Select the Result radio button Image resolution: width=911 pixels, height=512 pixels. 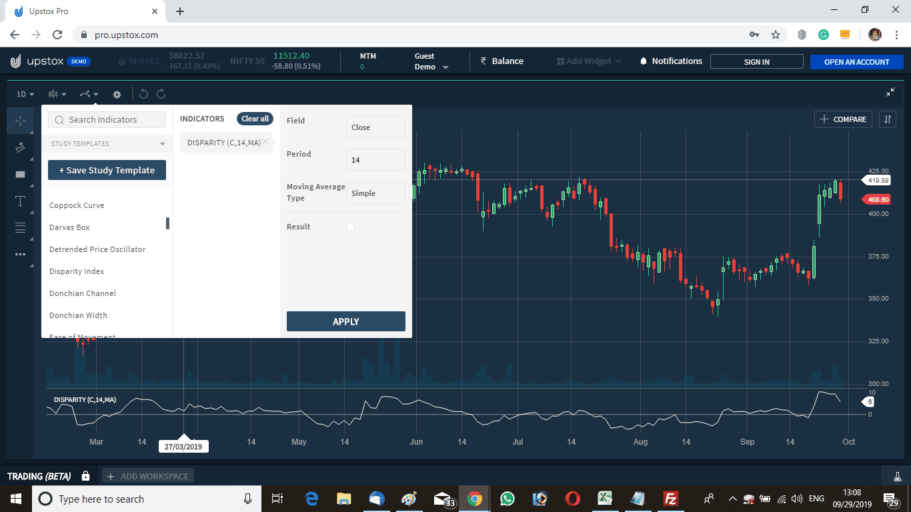[x=350, y=227]
